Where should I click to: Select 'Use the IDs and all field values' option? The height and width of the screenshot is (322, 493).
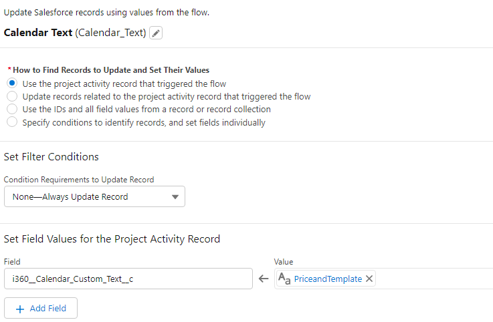click(x=12, y=109)
